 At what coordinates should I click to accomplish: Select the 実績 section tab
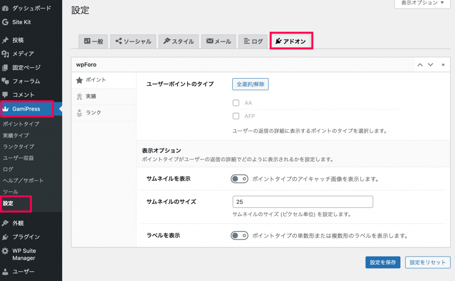(104, 97)
